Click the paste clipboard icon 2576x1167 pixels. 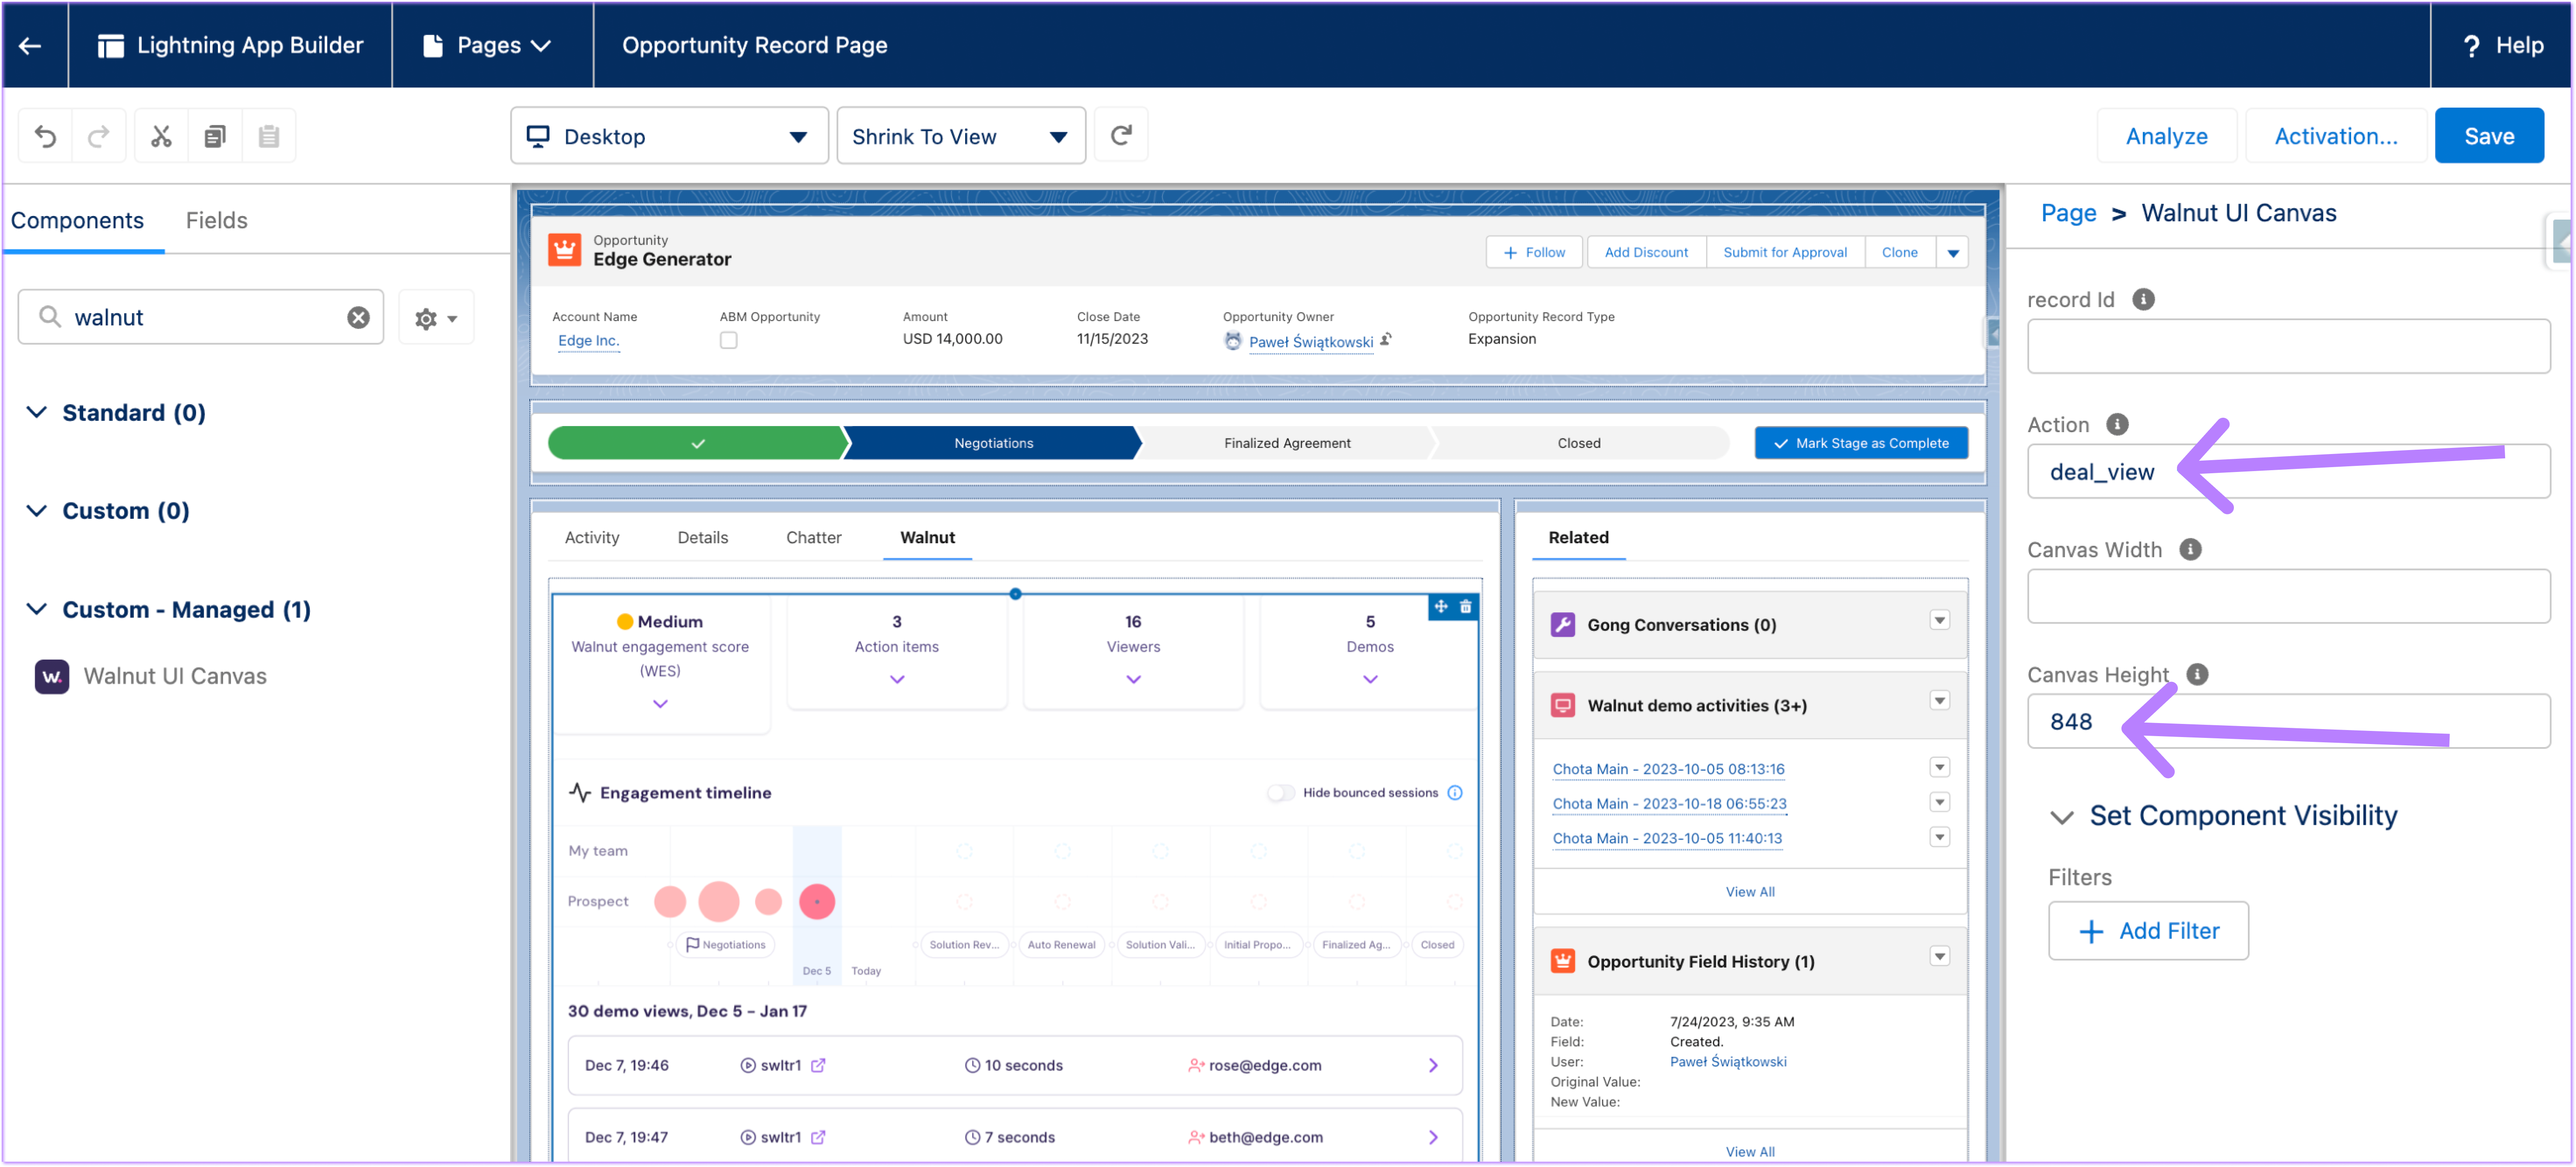269,136
